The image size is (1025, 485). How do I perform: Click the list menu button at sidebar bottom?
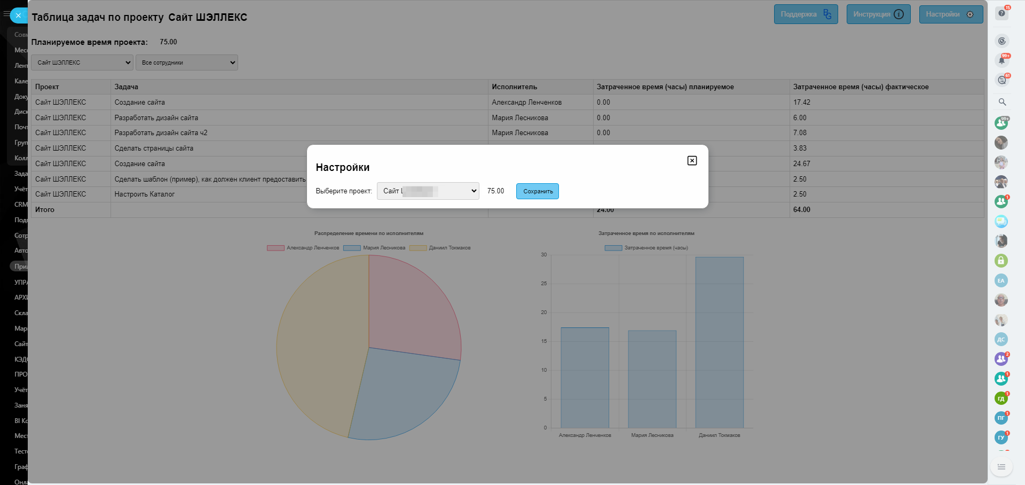(x=1001, y=467)
